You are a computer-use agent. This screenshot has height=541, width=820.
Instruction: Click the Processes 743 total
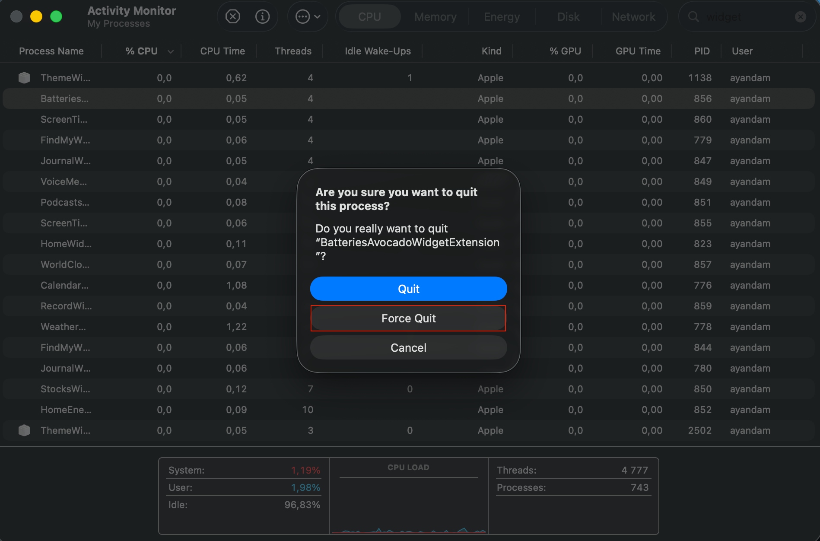tap(573, 487)
